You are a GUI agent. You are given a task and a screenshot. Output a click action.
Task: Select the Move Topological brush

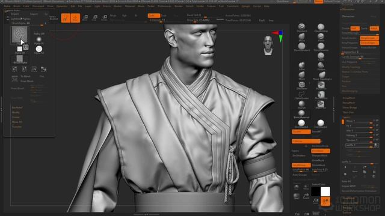(322, 76)
